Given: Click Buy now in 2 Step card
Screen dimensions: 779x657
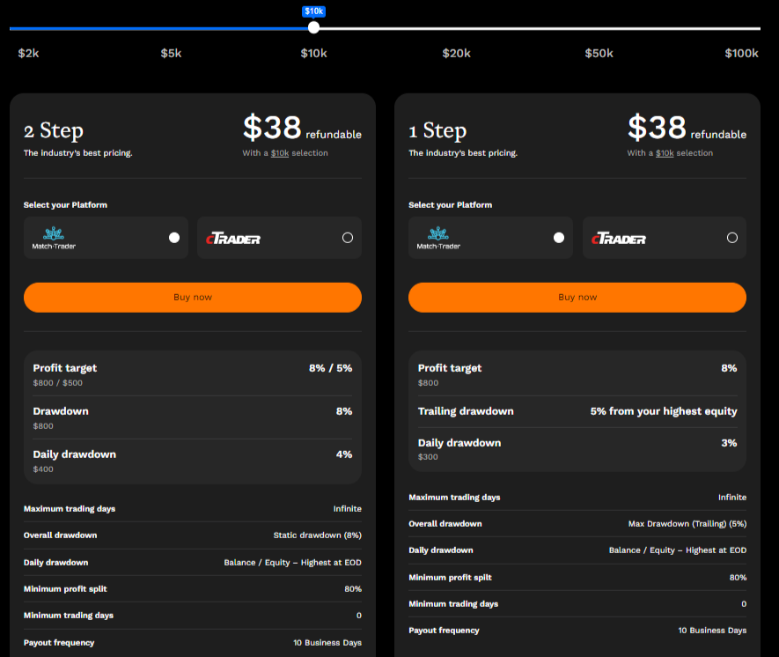Looking at the screenshot, I should point(193,297).
